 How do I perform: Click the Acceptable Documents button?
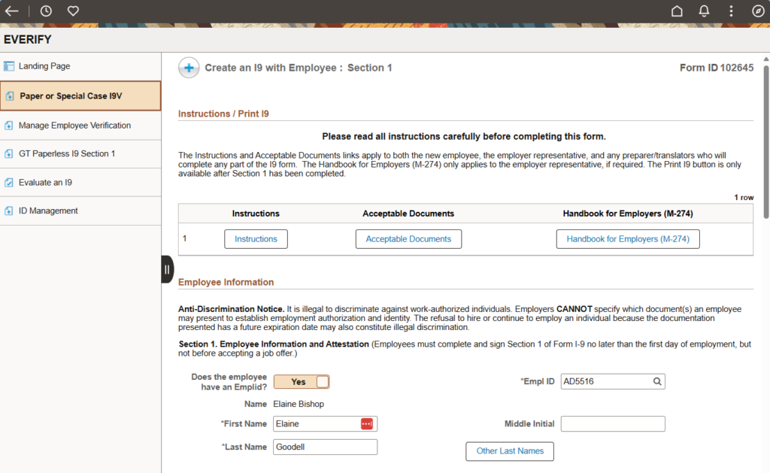tap(408, 239)
